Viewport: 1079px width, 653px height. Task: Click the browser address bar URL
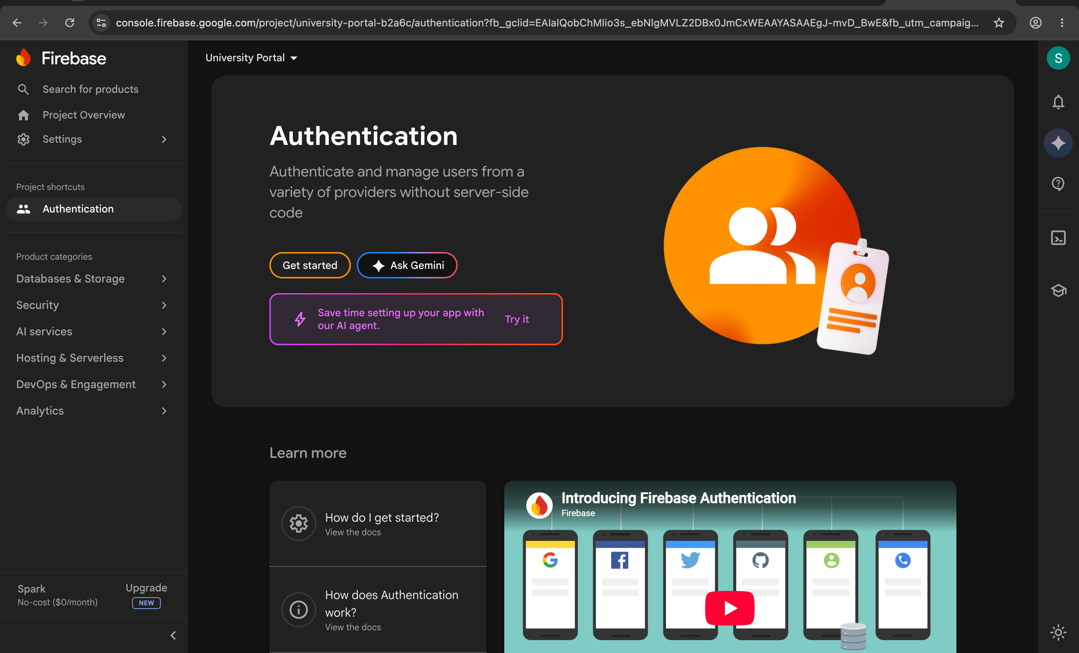pyautogui.click(x=547, y=23)
